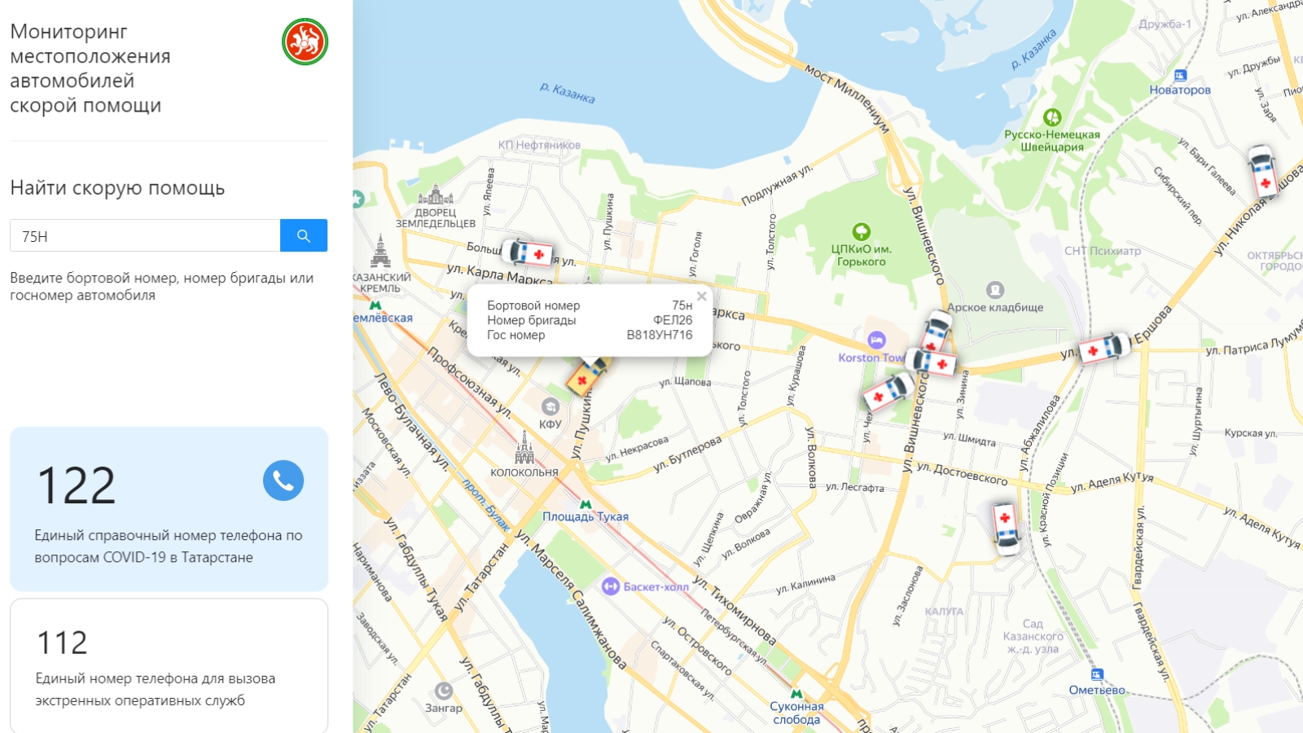Click the 112 emergency number card
Viewport: 1303px width, 733px height.
(x=169, y=666)
